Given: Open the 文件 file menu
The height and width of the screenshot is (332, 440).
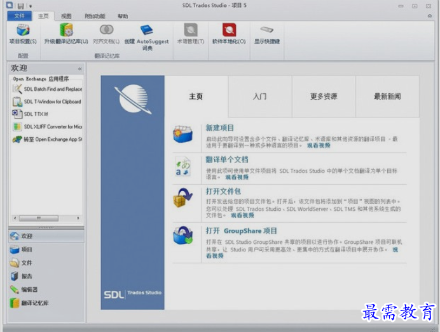Looking at the screenshot, I should [x=19, y=16].
